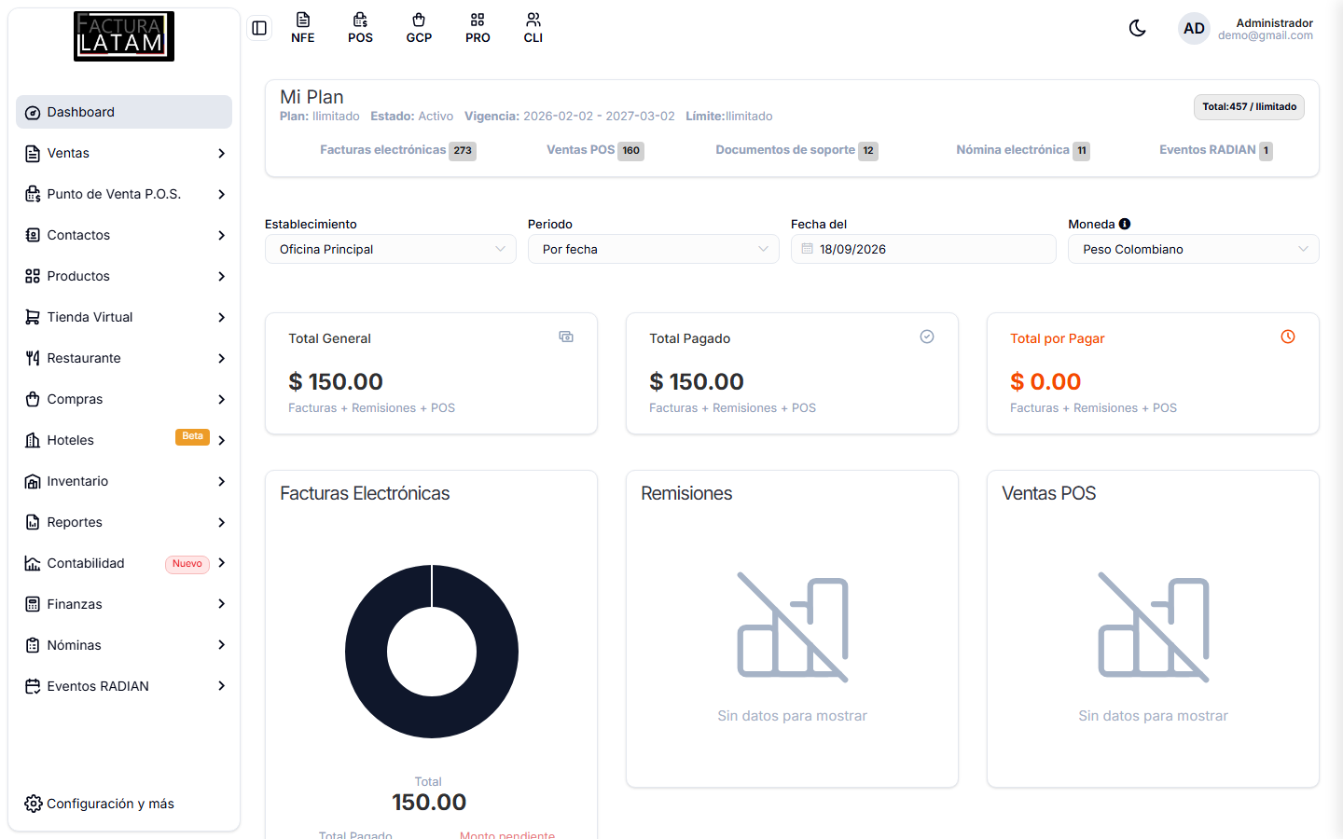Open the GCP shortcut

(x=419, y=28)
